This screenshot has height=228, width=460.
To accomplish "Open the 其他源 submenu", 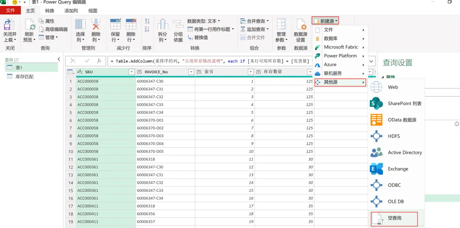I will click(x=340, y=83).
